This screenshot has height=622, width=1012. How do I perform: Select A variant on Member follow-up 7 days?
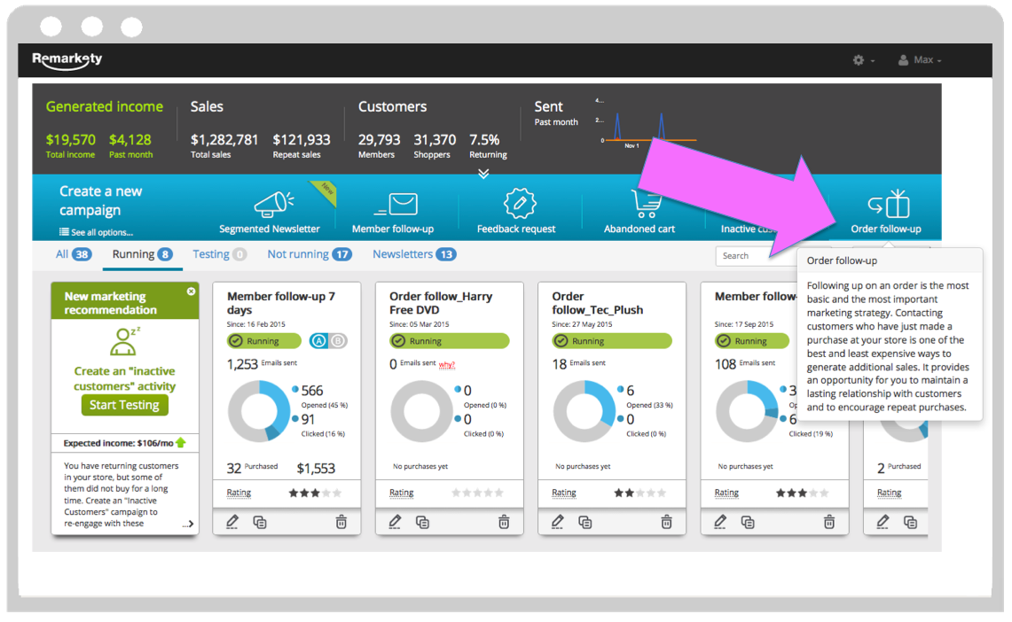click(x=318, y=341)
